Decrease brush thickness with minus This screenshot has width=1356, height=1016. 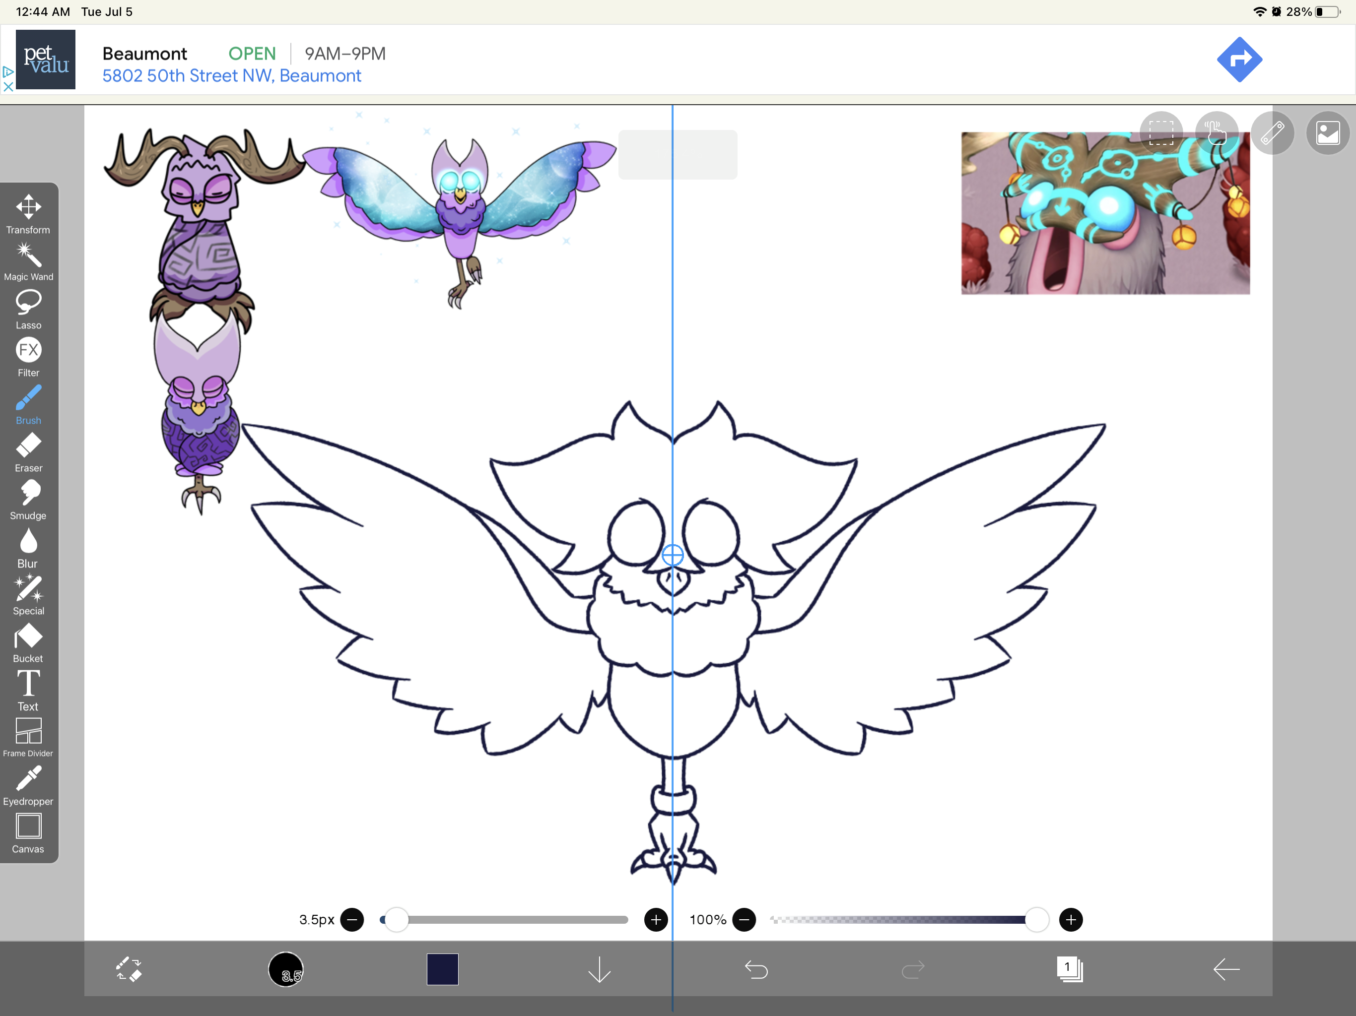352,919
